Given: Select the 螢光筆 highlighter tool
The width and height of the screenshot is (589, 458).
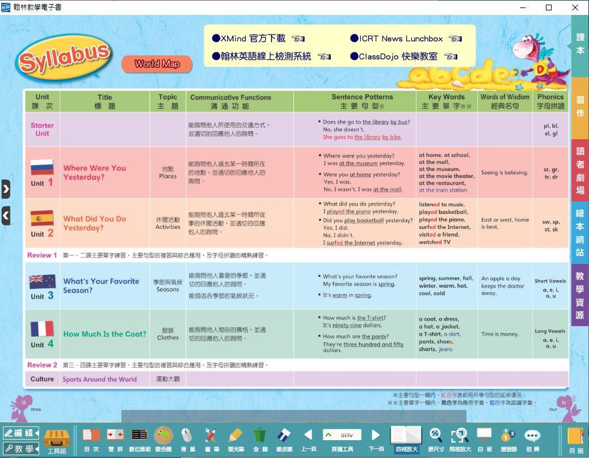Looking at the screenshot, I should 235,435.
